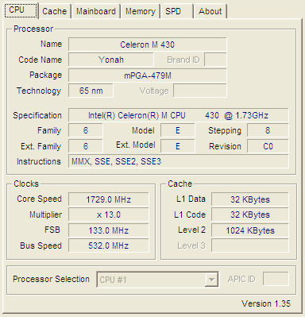Screen dimensions: 305x317
Task: Click the Technology value 65 nm
Action: pyautogui.click(x=91, y=91)
